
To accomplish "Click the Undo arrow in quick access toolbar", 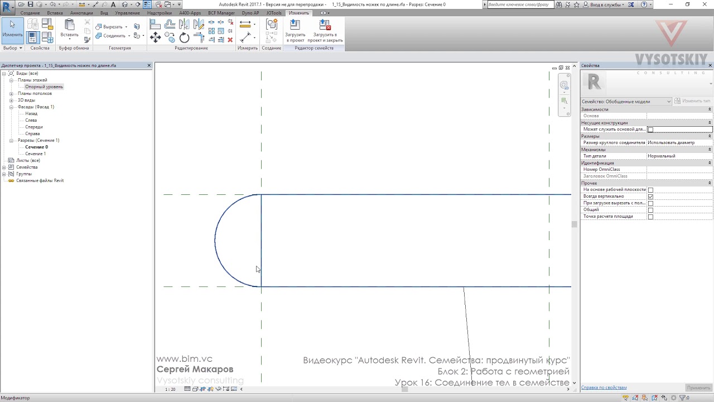I will 52,4.
